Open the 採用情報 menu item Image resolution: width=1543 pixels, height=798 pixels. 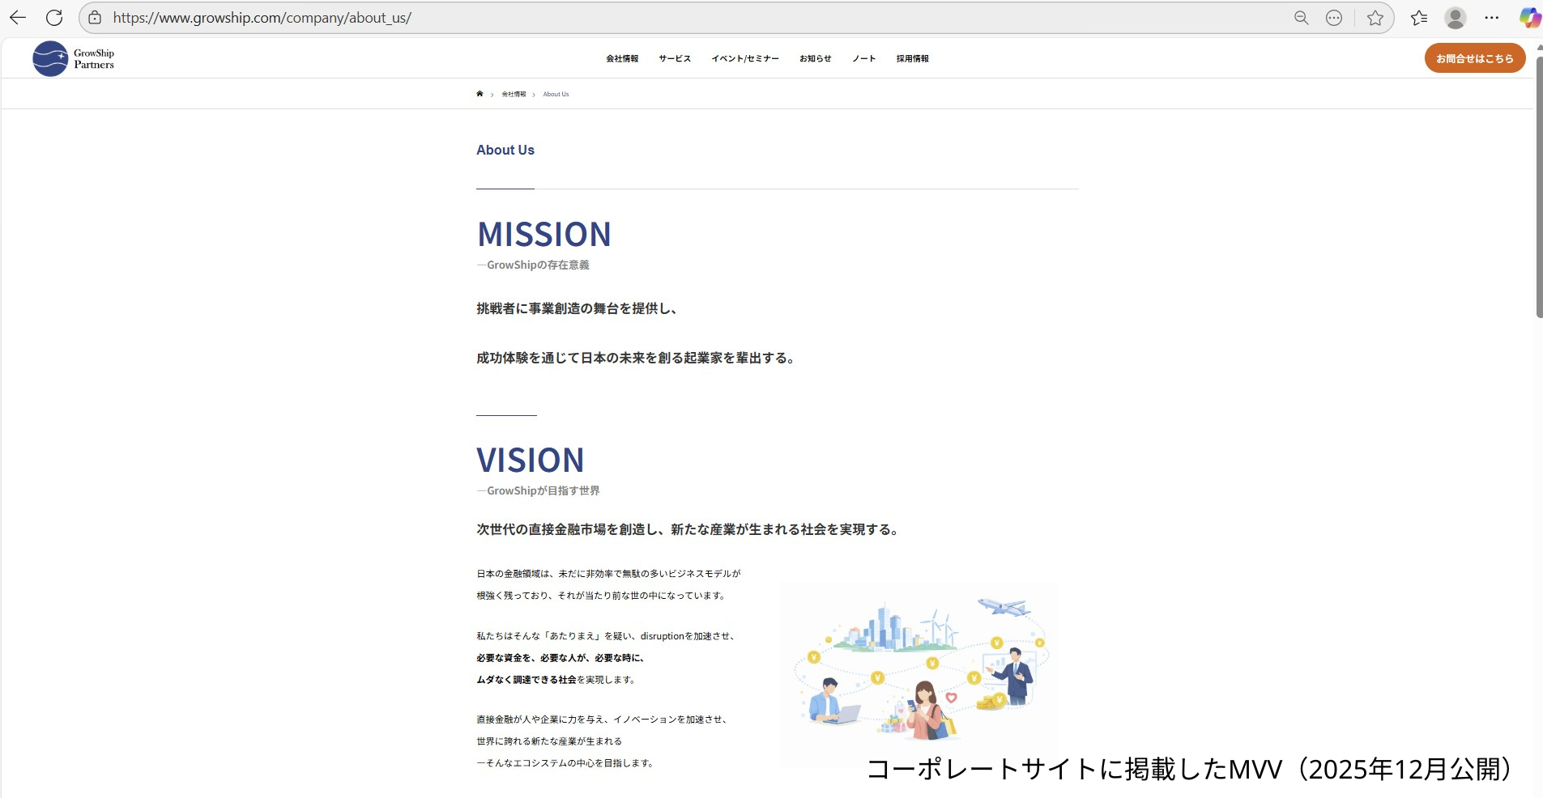point(913,58)
